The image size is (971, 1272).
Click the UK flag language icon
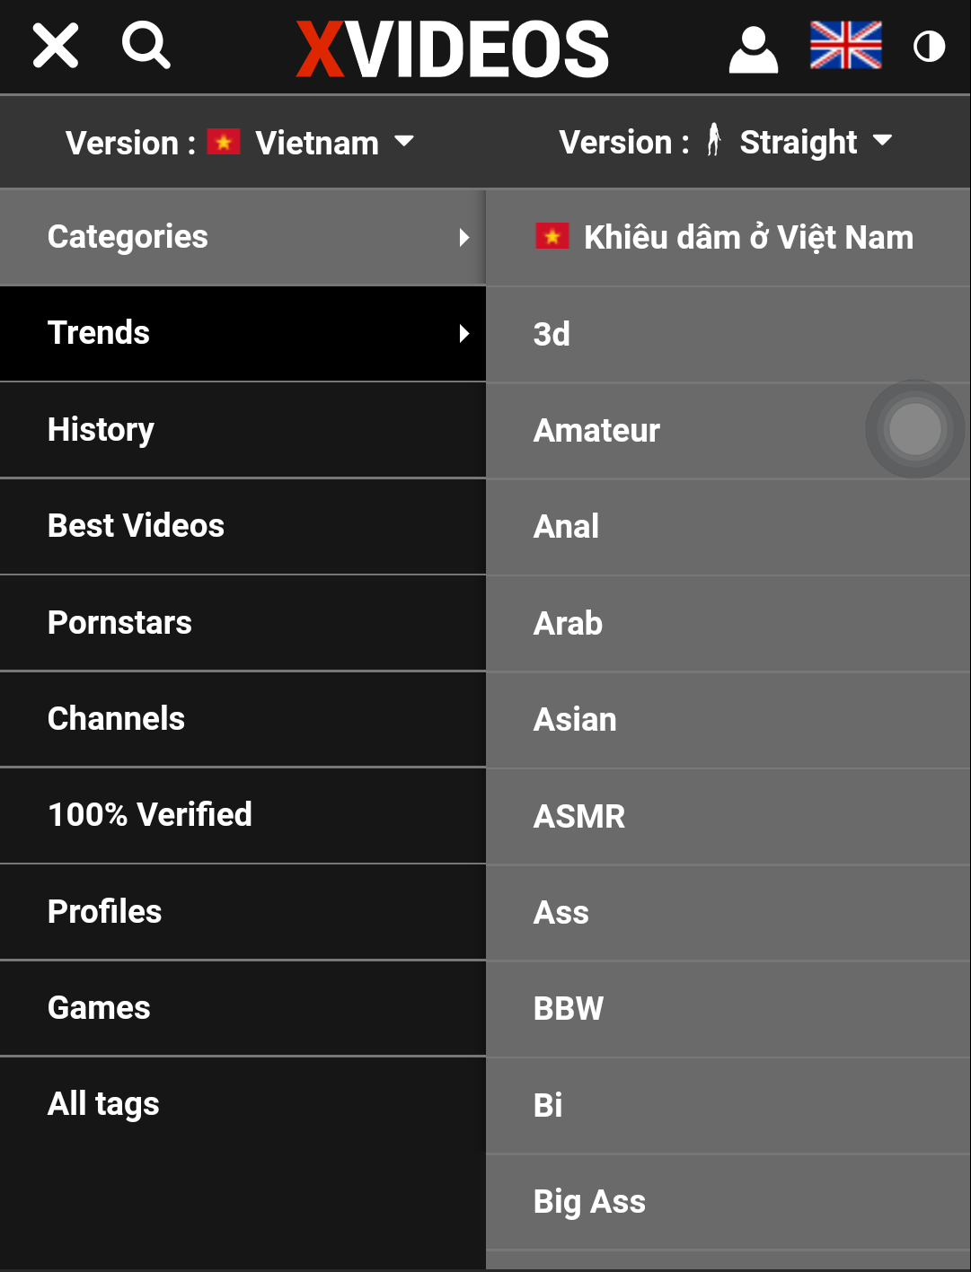845,46
